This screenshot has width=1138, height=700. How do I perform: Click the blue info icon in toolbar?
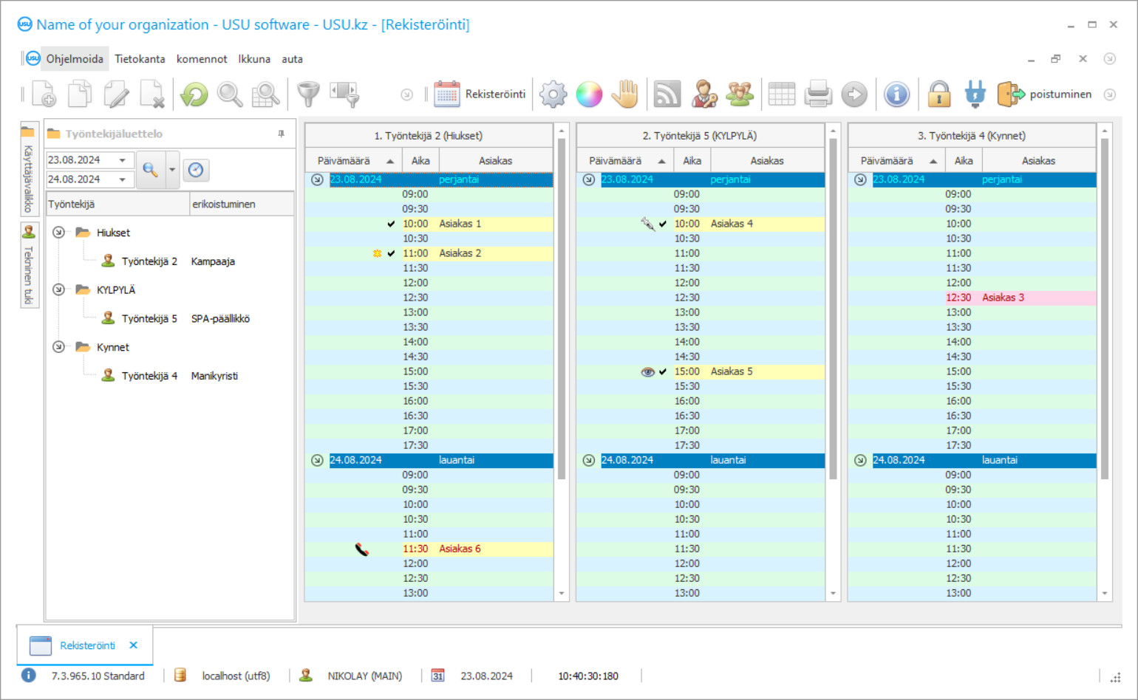(896, 95)
